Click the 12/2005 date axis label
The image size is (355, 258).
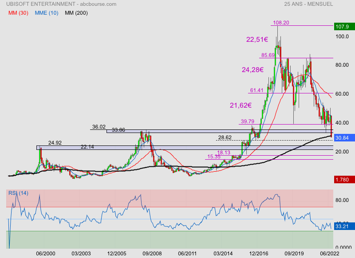[x=117, y=254]
